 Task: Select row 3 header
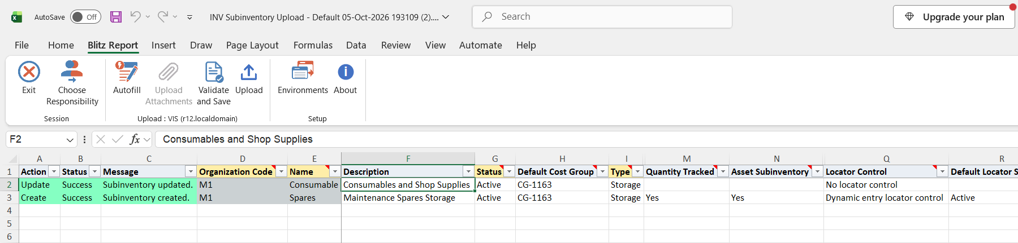click(9, 198)
